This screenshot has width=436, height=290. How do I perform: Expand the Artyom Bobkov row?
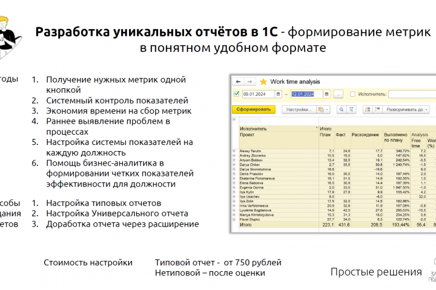(234, 160)
